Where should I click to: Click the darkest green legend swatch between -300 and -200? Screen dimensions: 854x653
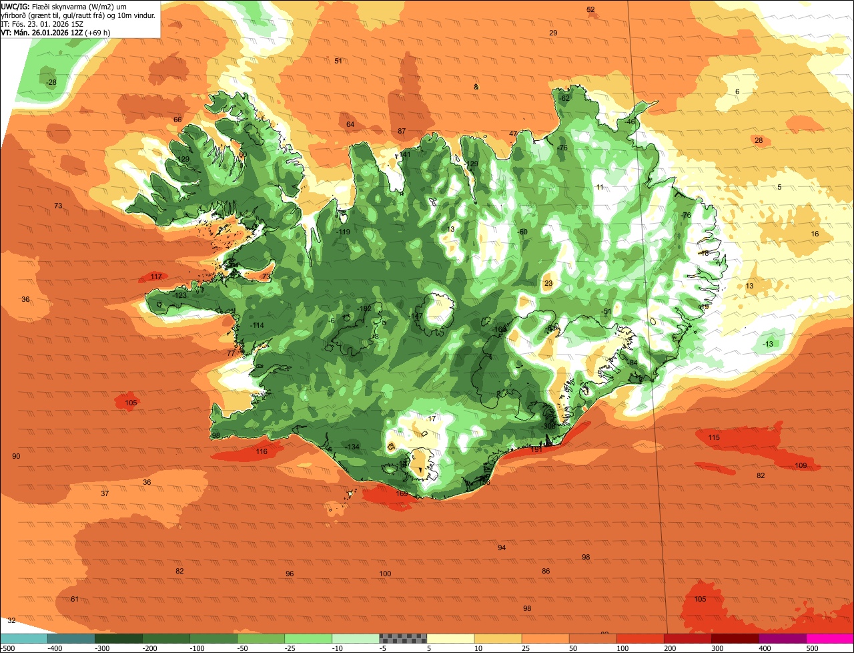point(119,638)
